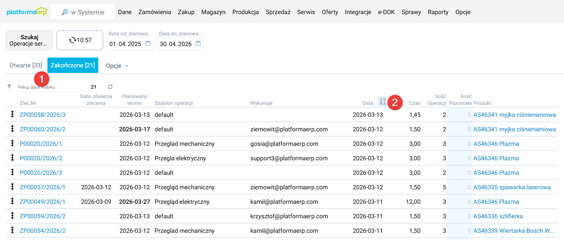The image size is (564, 240).
Task: Open row menu for P00020/2026/3
Action: click(x=12, y=173)
